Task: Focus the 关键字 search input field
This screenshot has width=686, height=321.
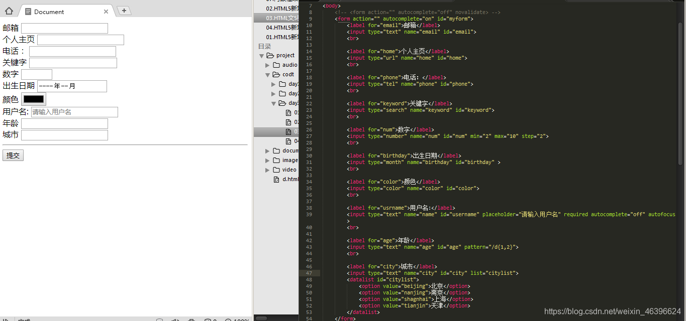Action: click(73, 63)
